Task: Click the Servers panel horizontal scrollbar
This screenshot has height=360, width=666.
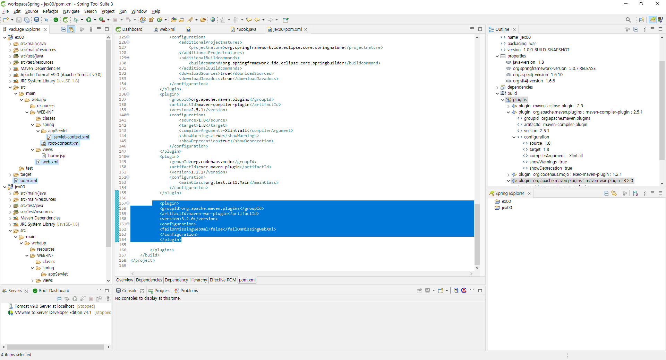Action: click(55, 347)
